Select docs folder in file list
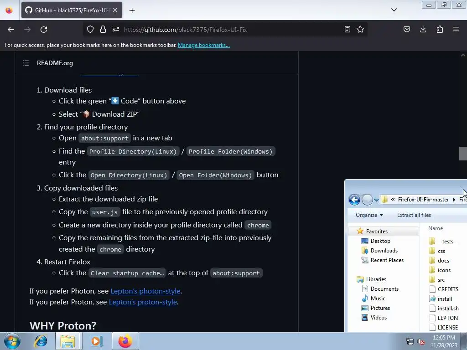The image size is (467, 350). [443, 261]
